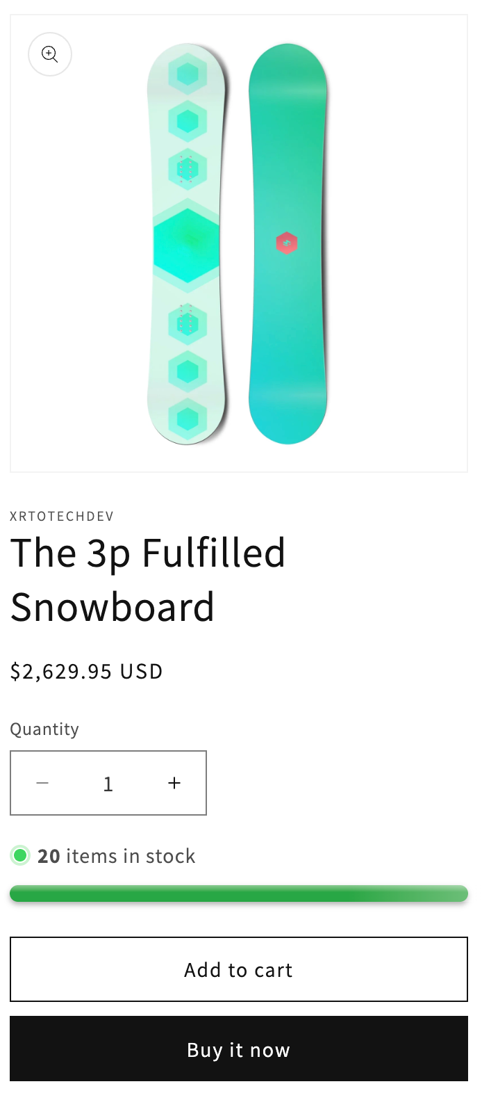Click the zoom magnifier icon on product image

pos(50,54)
